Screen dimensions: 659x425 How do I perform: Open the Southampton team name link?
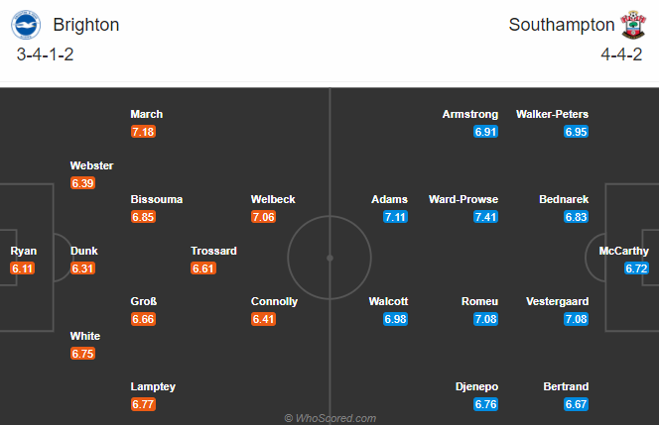coord(562,25)
